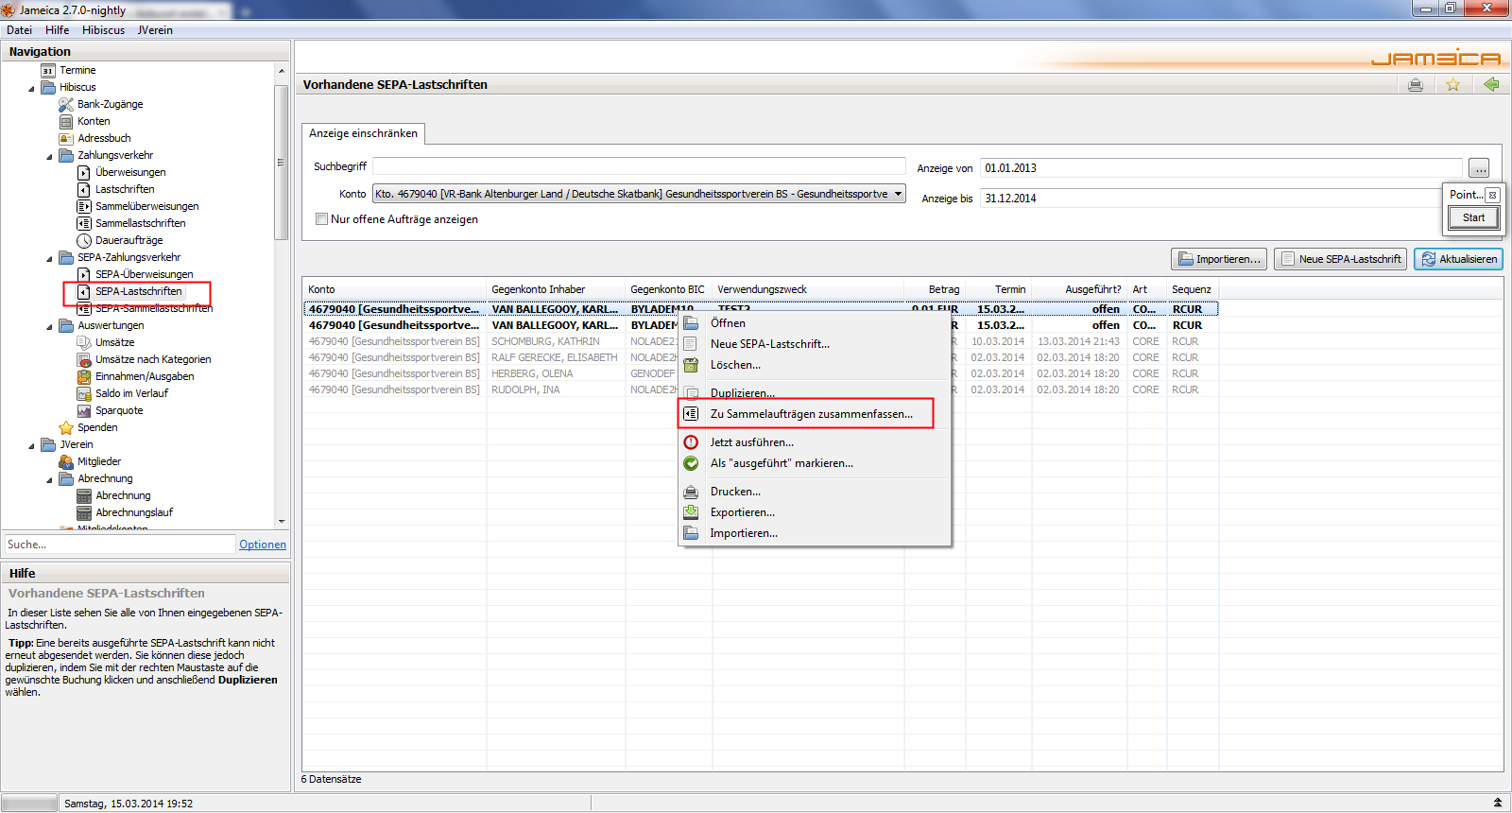Click the Spenden star icon
1512x813 pixels.
[x=66, y=427]
